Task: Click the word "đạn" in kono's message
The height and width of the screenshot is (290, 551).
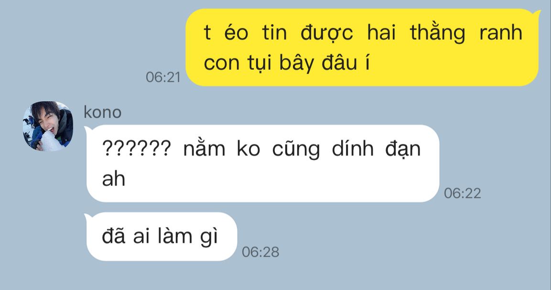Action: tap(403, 150)
